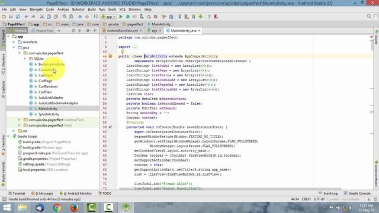Click the Cut scissors icon
The height and width of the screenshot is (213, 379).
pos(42,17)
